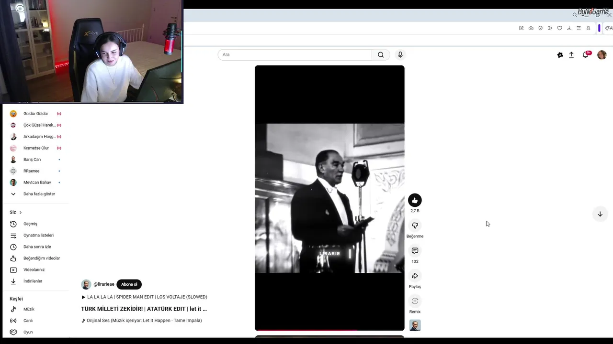Image resolution: width=613 pixels, height=344 pixels.
Task: Click the search magnifier button
Action: [x=381, y=54]
